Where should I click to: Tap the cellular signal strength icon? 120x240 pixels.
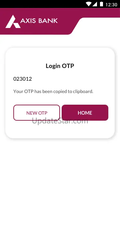95,4
